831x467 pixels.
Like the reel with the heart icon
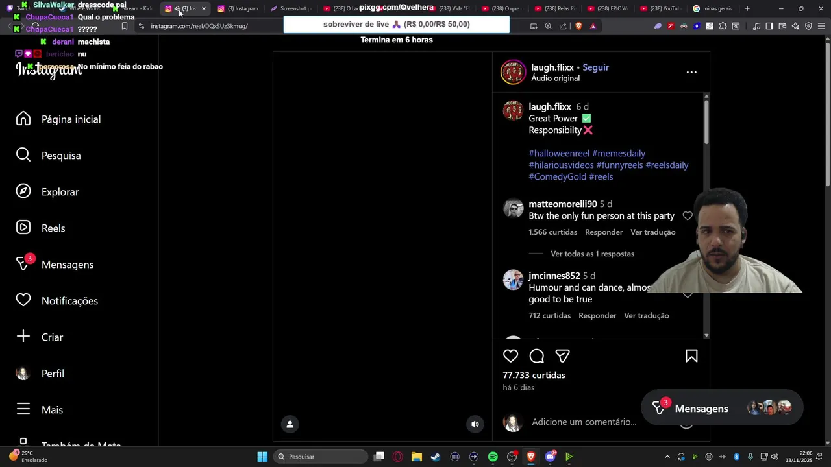click(511, 356)
